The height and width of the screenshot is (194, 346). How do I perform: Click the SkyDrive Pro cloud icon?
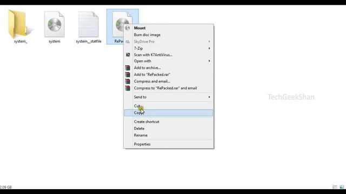128,41
